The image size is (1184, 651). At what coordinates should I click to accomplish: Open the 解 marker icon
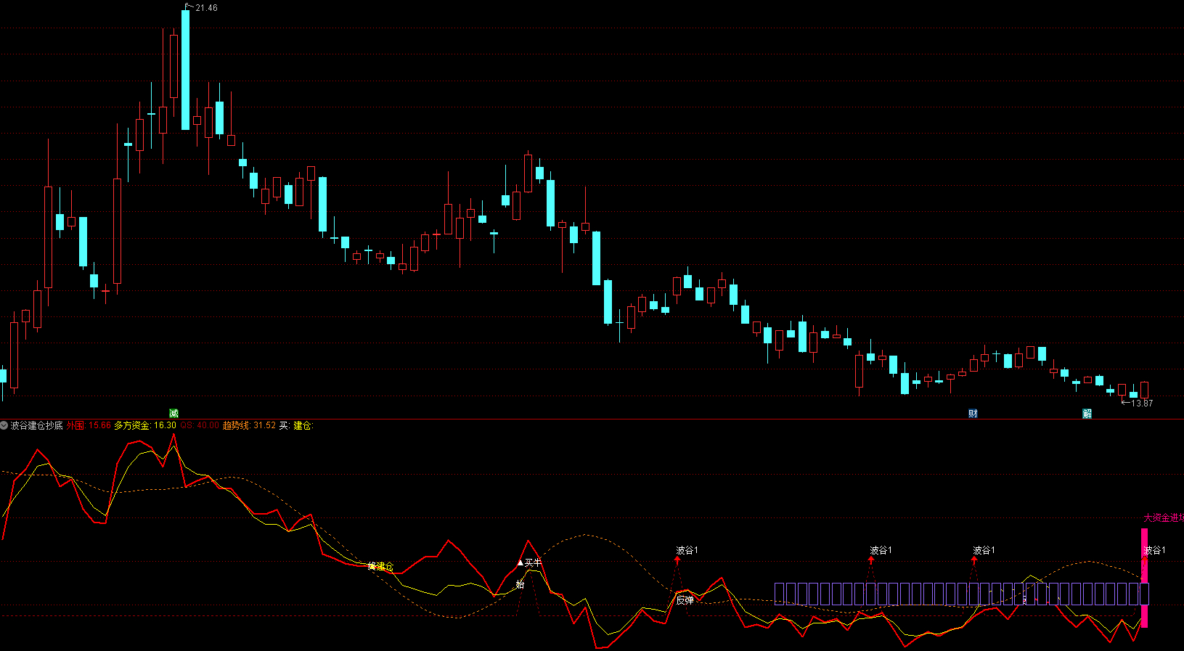(1087, 413)
